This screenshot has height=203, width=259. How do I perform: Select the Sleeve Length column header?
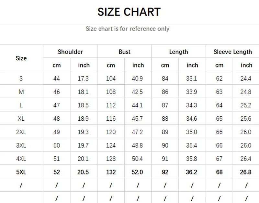click(232, 52)
